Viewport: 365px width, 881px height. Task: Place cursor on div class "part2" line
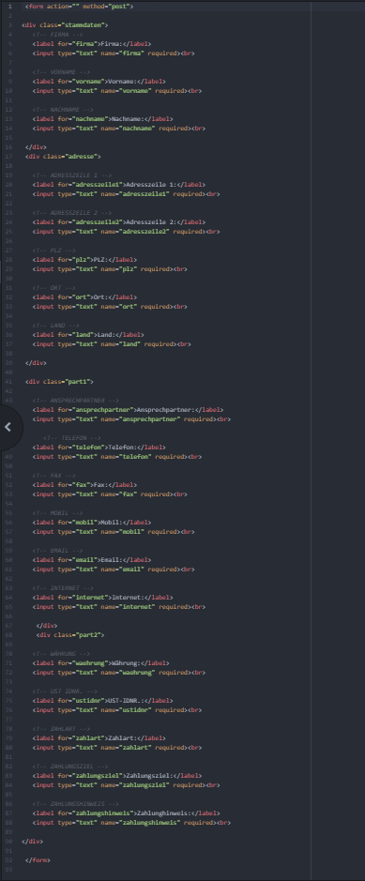(x=70, y=635)
